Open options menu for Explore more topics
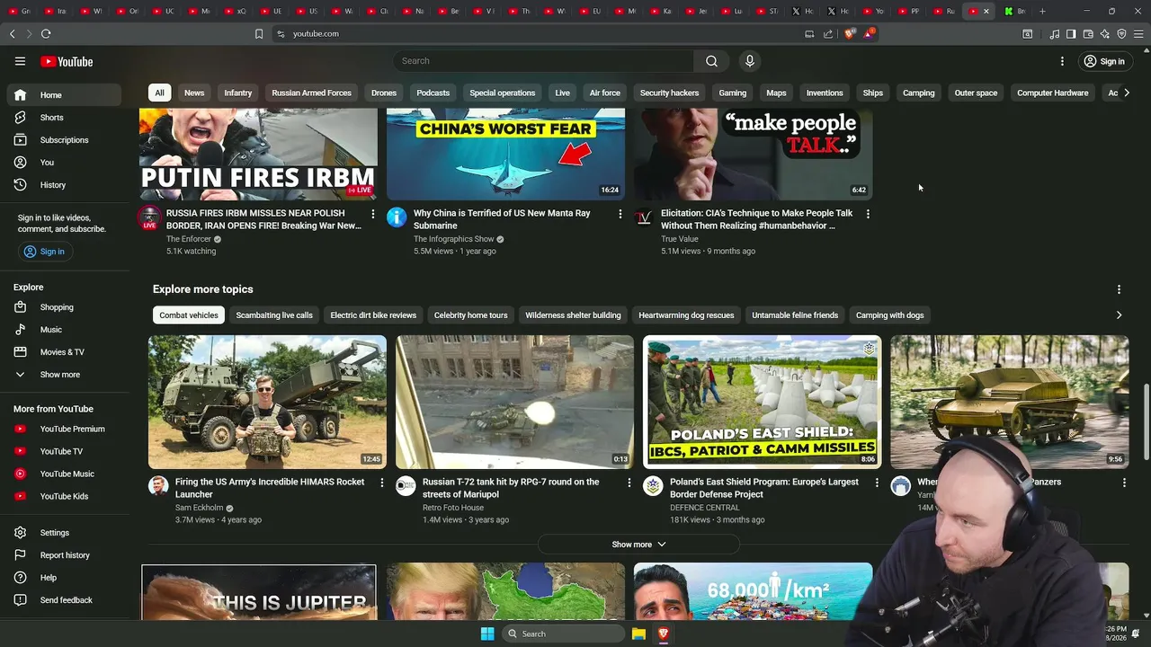Viewport: 1151px width, 647px height. click(x=1119, y=289)
